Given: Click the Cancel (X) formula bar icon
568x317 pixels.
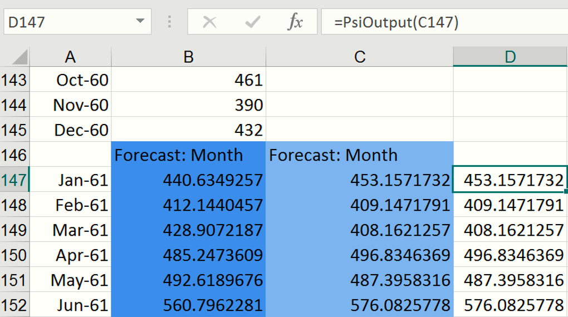Looking at the screenshot, I should [209, 22].
